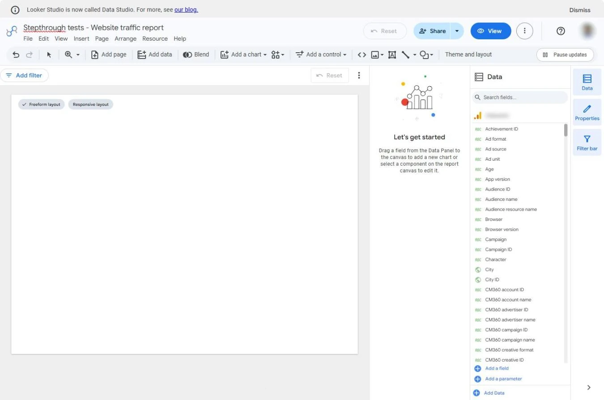Select the selection mode cursor tool
This screenshot has height=400, width=604.
coord(49,54)
